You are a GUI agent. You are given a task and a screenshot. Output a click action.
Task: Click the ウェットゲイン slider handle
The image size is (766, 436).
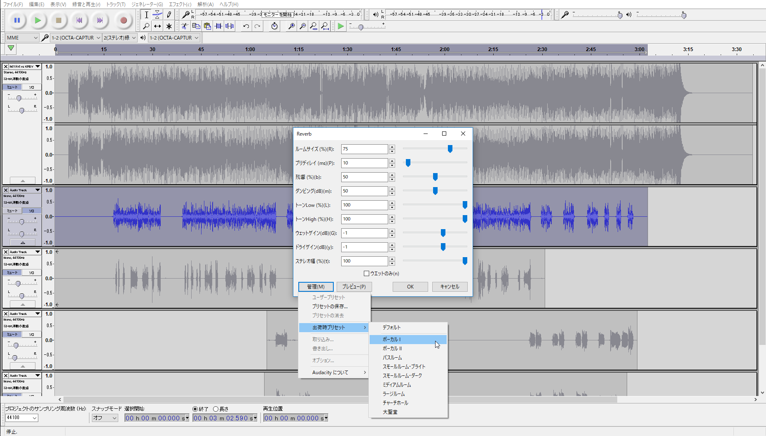[x=443, y=233]
